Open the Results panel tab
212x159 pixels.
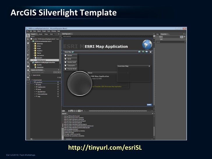(64, 114)
